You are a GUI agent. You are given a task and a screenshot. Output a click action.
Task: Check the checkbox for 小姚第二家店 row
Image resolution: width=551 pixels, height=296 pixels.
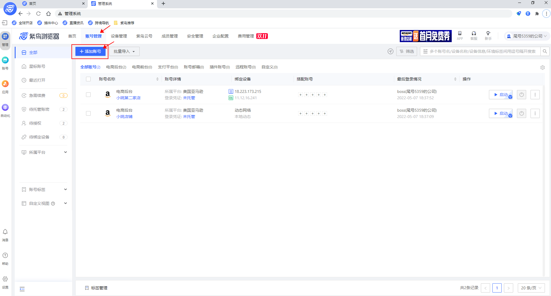(88, 94)
